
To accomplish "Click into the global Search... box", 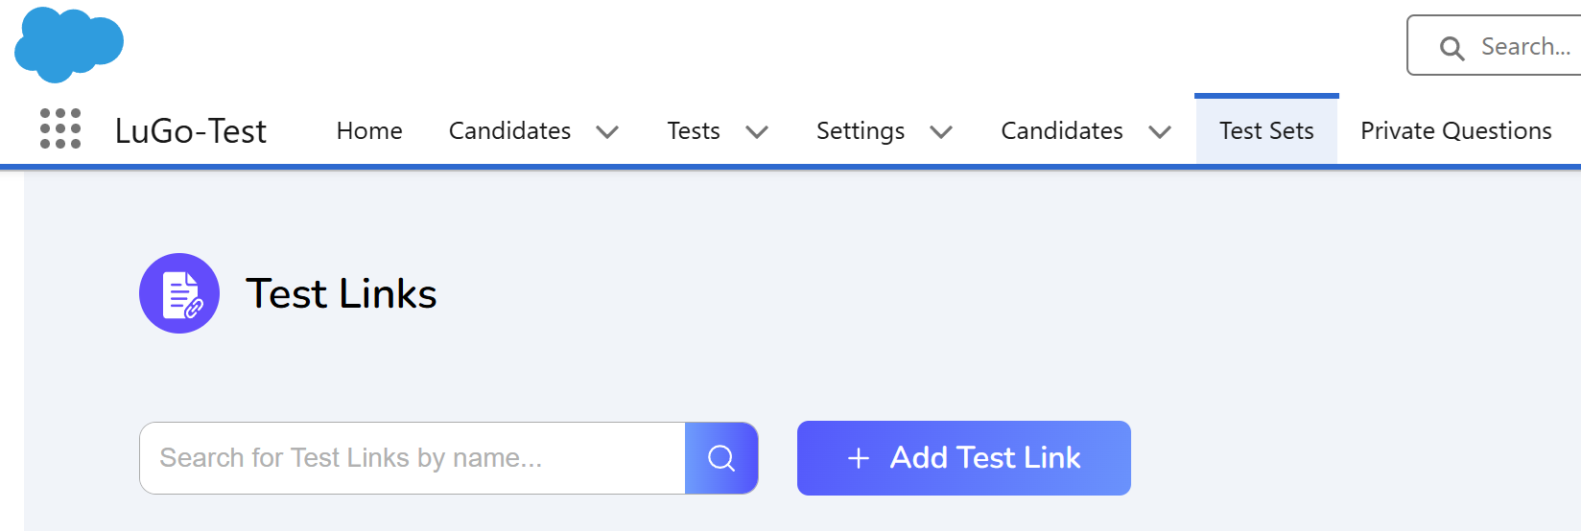I will [1525, 47].
